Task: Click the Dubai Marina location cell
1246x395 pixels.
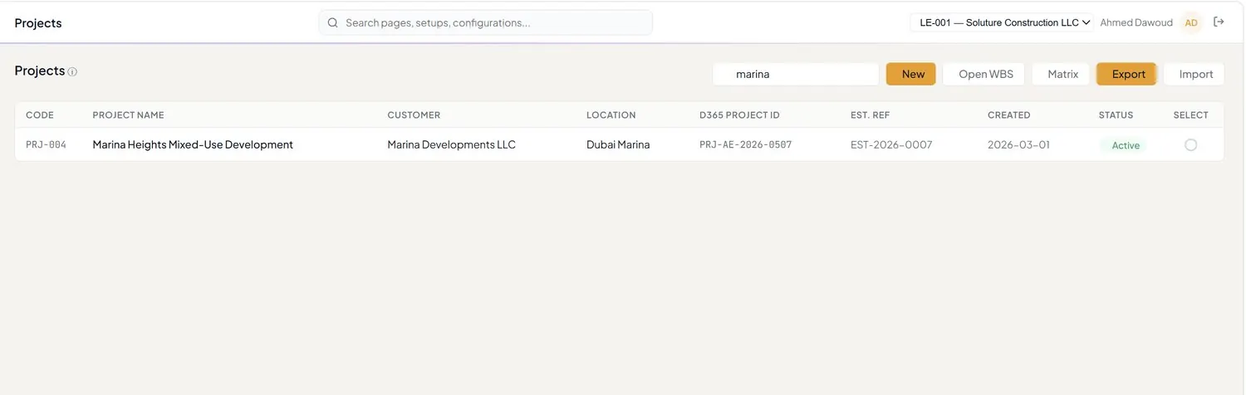Action: pos(618,144)
